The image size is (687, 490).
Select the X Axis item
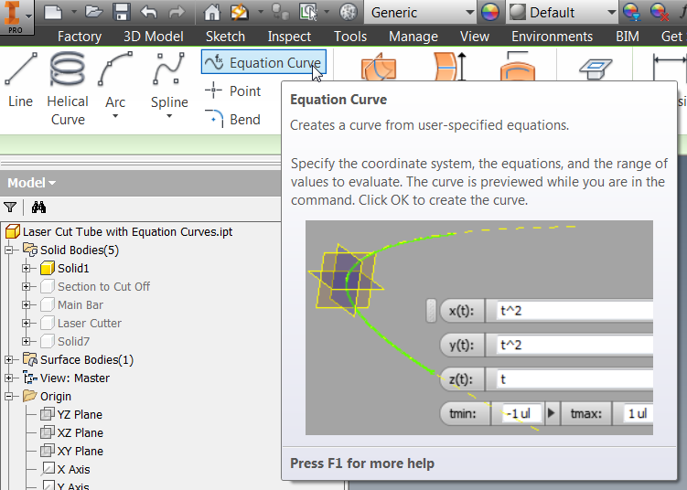(x=66, y=469)
